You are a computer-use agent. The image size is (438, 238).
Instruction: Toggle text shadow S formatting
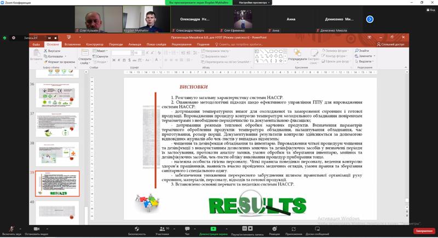129,60
